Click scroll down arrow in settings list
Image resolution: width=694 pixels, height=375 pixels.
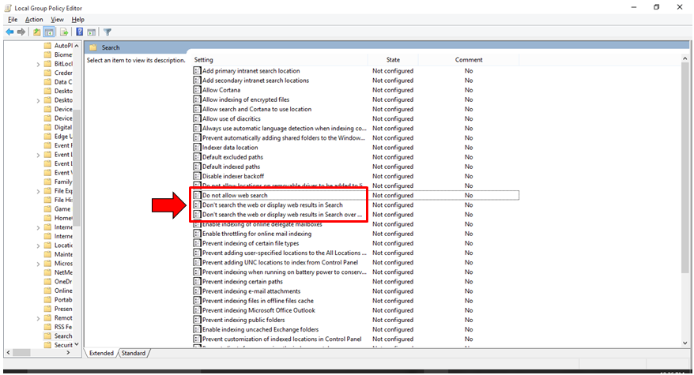[685, 343]
